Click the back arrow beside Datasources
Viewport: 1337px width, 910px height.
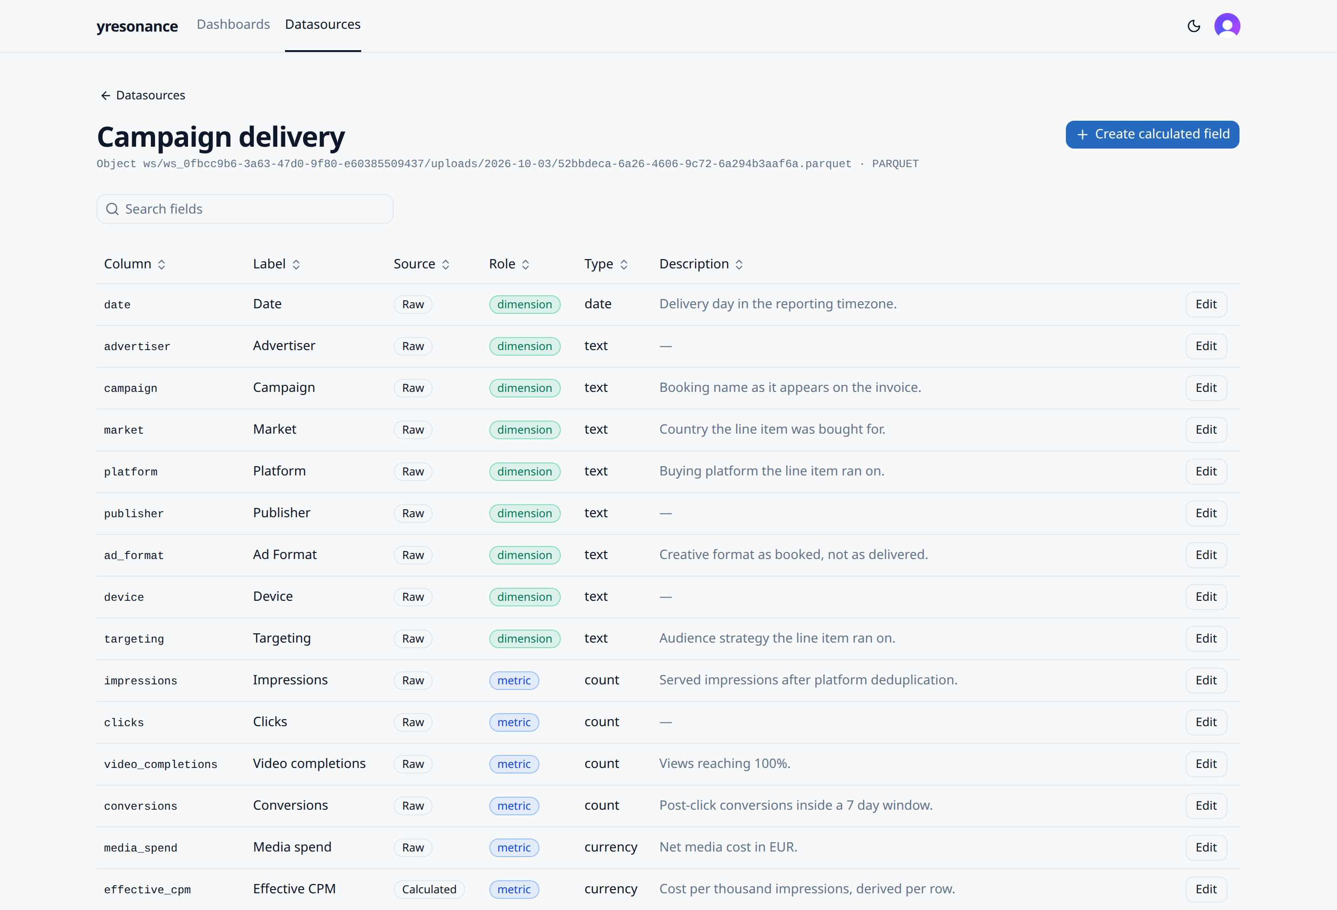[x=105, y=96]
